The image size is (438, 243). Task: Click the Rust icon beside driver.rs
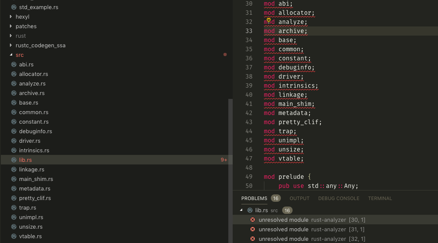click(x=14, y=141)
